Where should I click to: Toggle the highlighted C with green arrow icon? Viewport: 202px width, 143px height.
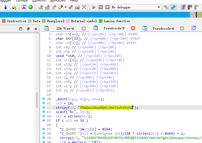tap(173, 7)
